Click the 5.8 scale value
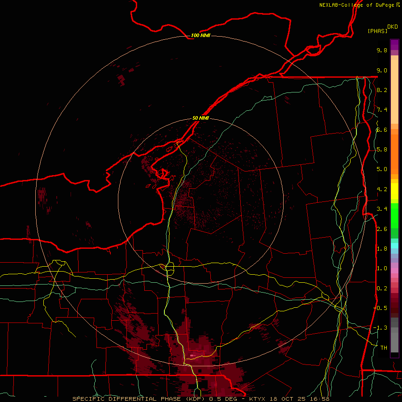The width and height of the screenshot is (402, 402). (382, 150)
